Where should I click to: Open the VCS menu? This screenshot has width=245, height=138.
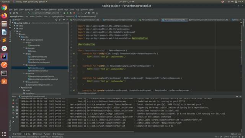click(77, 10)
